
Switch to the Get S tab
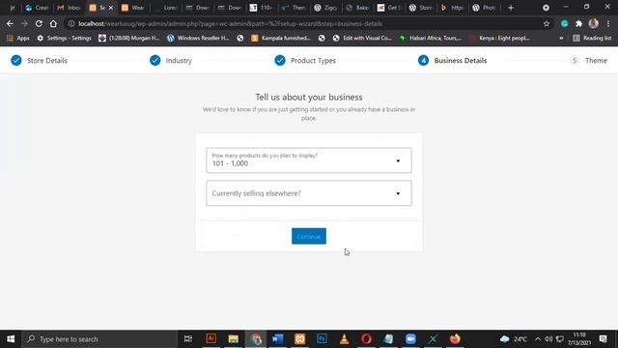click(389, 8)
